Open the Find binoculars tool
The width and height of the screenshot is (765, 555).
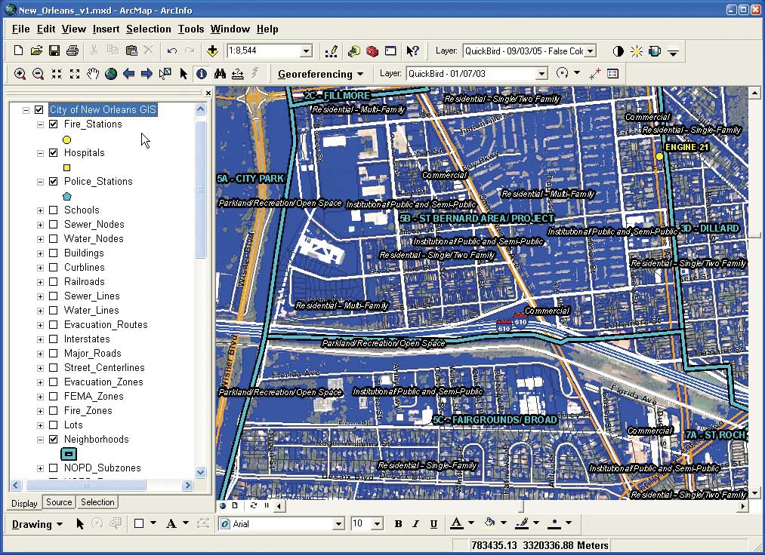click(x=220, y=74)
